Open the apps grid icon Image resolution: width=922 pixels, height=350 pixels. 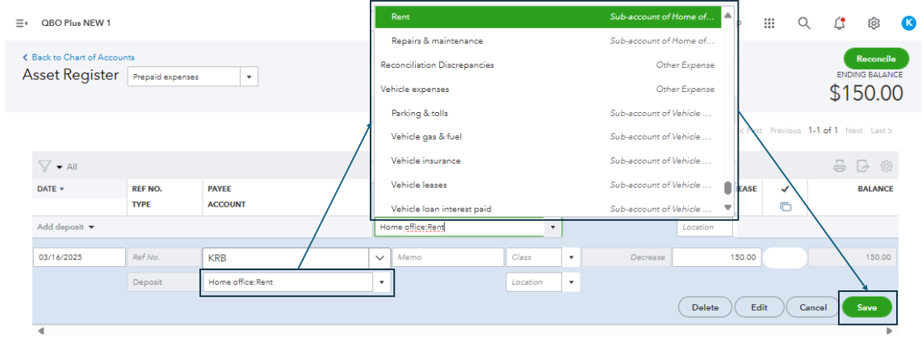pyautogui.click(x=769, y=23)
